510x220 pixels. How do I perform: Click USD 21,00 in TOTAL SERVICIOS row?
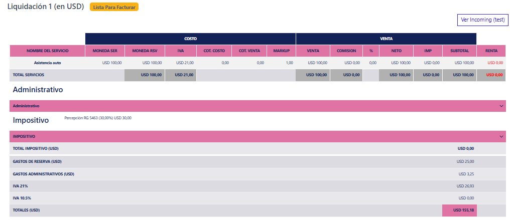pyautogui.click(x=184, y=75)
